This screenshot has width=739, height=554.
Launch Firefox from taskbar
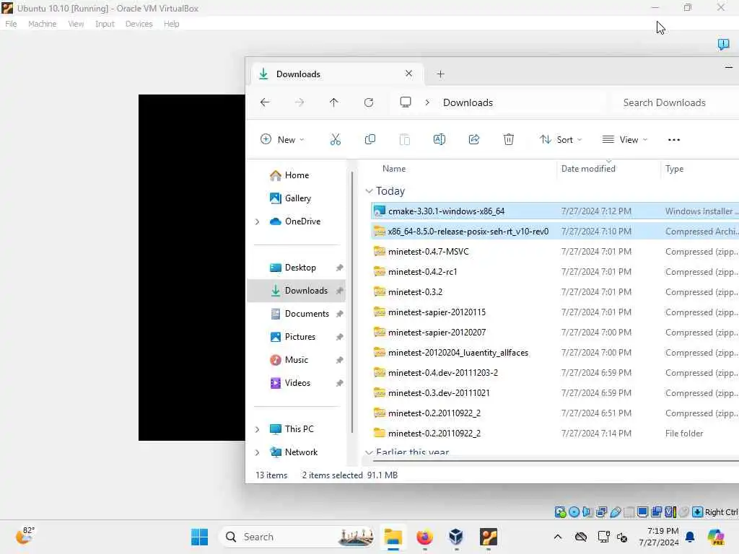pos(424,537)
